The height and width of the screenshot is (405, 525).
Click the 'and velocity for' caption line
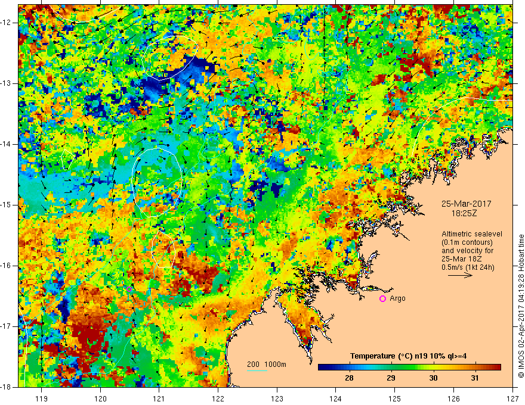(467, 251)
